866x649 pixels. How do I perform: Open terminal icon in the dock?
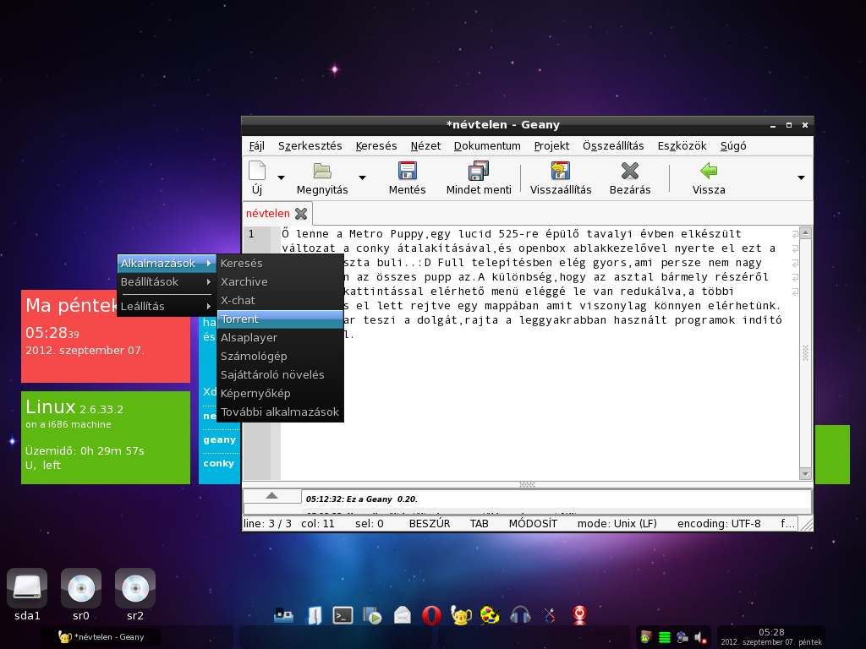click(343, 615)
